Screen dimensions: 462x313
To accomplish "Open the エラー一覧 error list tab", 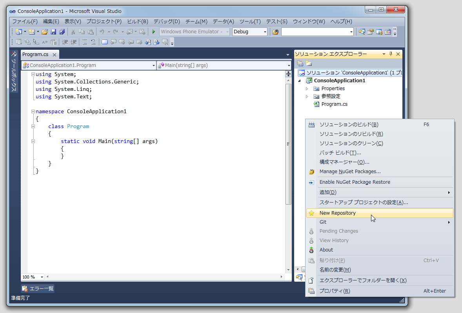I will click(38, 289).
